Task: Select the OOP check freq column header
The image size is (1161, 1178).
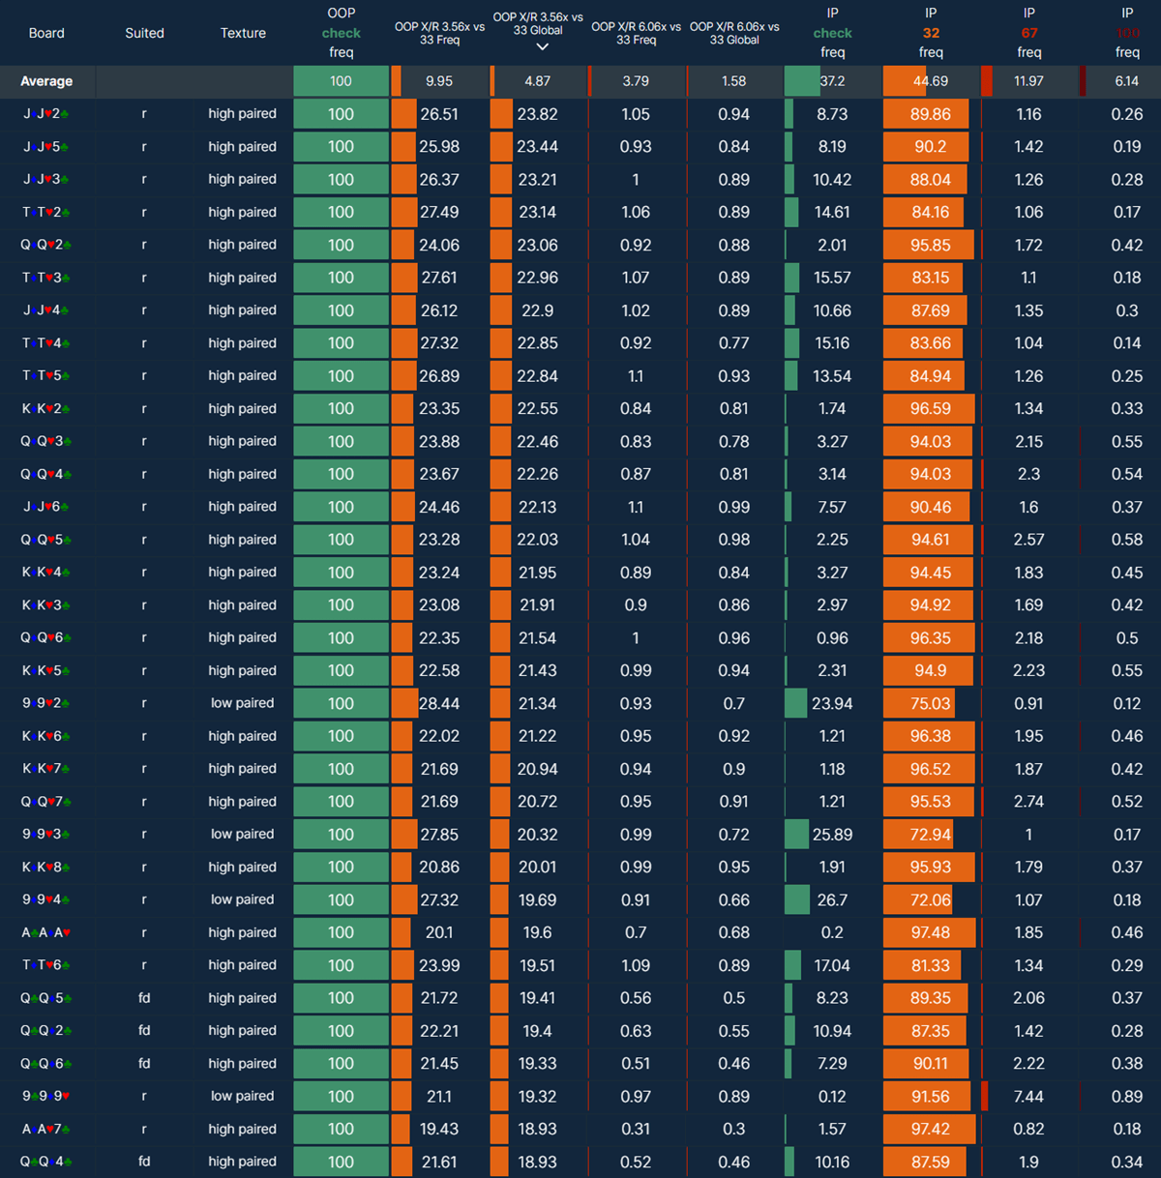Action: [x=341, y=33]
